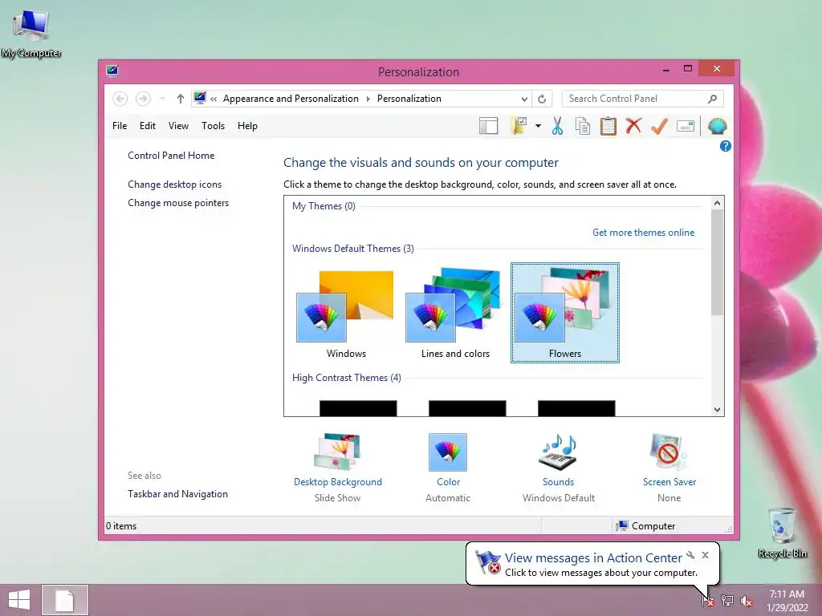Click Computer in the status bar
This screenshot has height=616, width=822.
click(x=646, y=526)
